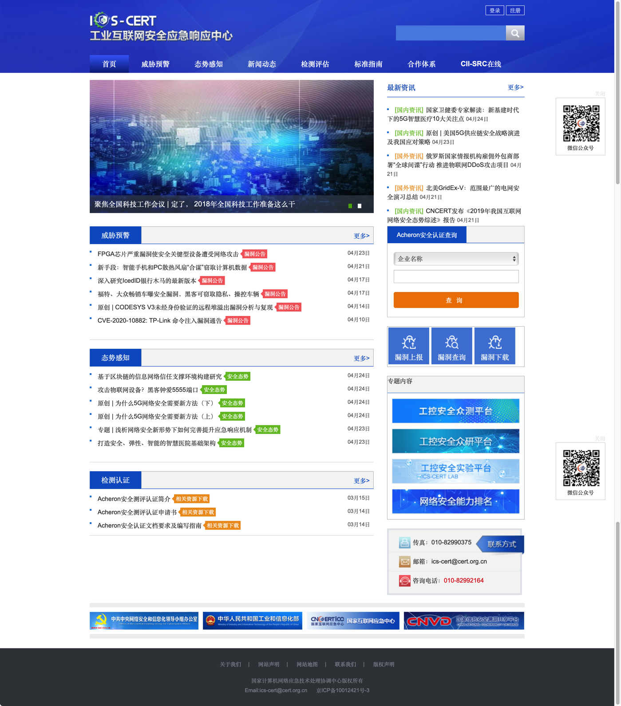Click 安全态势 tag on 打造安全、弹性 row
The image size is (621, 706).
click(231, 443)
